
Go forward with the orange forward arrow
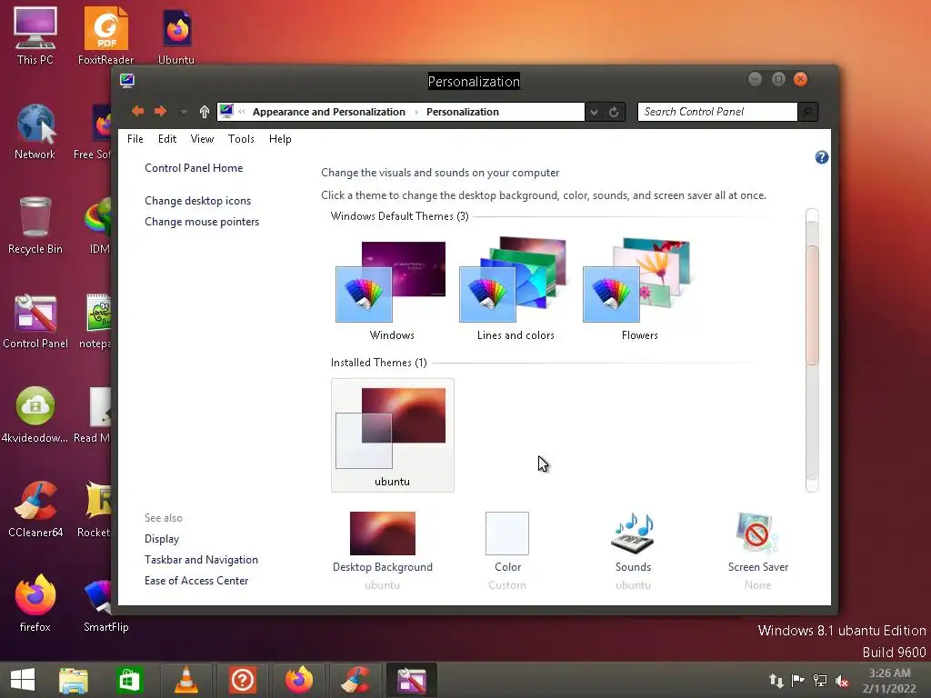coord(160,111)
